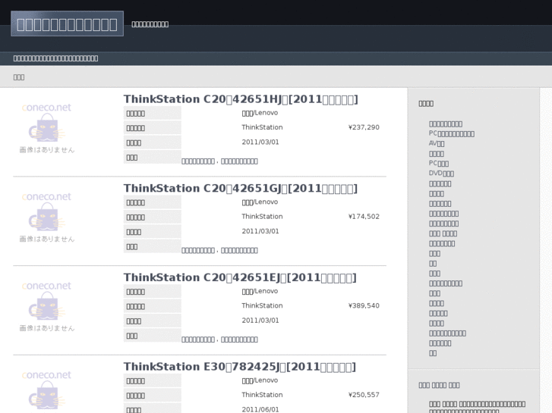Open ThinkStation E30 782425J product heading
The height and width of the screenshot is (413, 552).
coord(239,367)
